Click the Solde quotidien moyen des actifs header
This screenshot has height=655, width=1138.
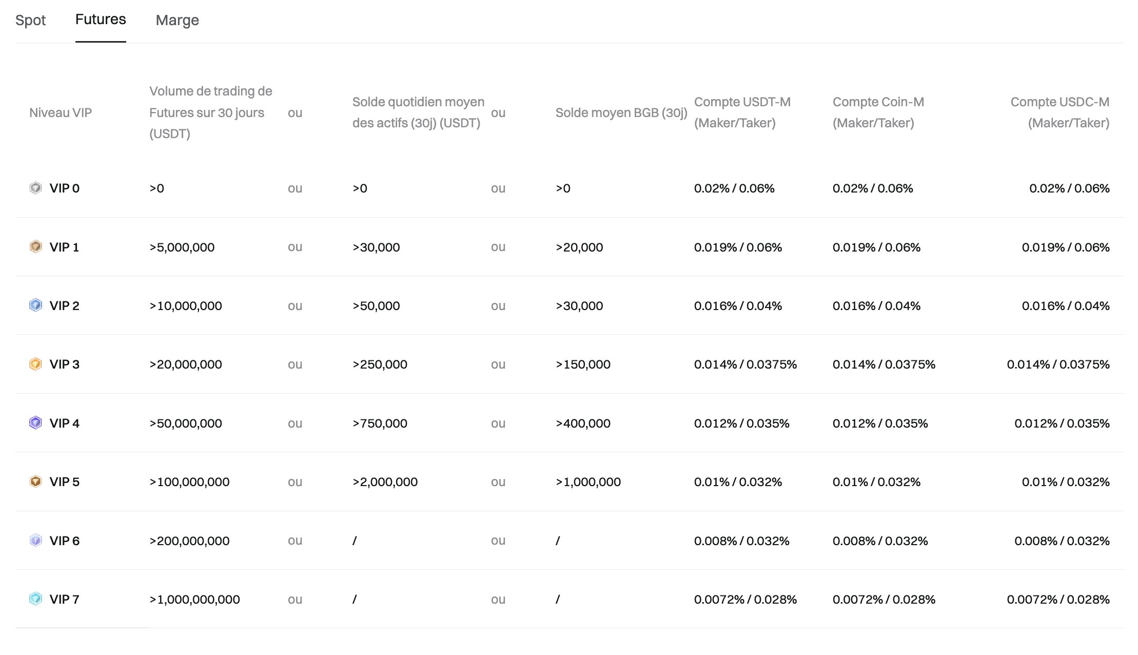point(418,112)
